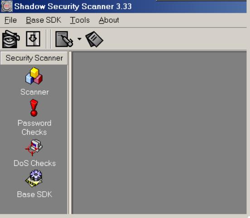The image size is (250, 218).
Task: Click the Security Scanner panel header button
Action: (34, 58)
